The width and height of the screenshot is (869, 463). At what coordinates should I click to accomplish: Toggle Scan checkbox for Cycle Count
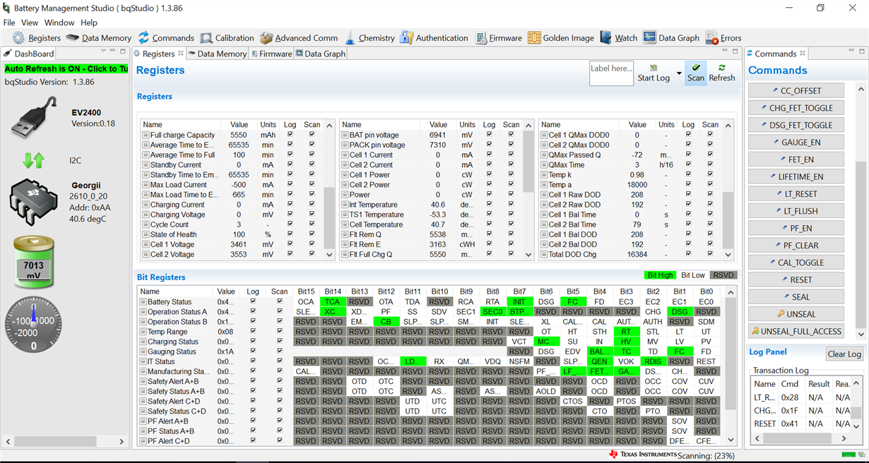pyautogui.click(x=312, y=224)
